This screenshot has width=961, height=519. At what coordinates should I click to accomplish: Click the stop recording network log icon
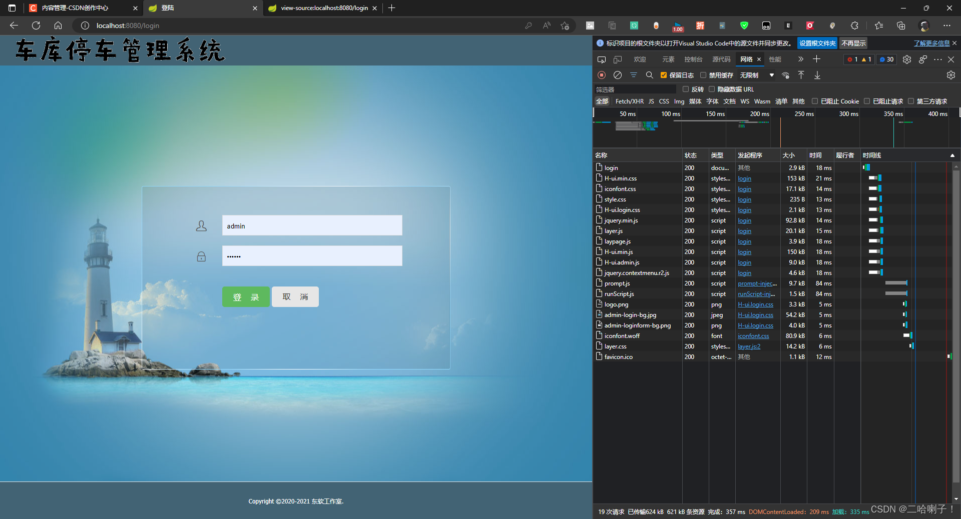(602, 75)
